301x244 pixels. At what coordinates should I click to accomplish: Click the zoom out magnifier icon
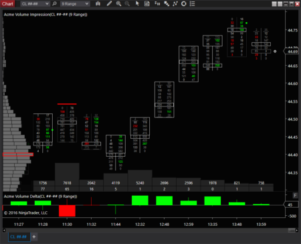[x=127, y=3]
